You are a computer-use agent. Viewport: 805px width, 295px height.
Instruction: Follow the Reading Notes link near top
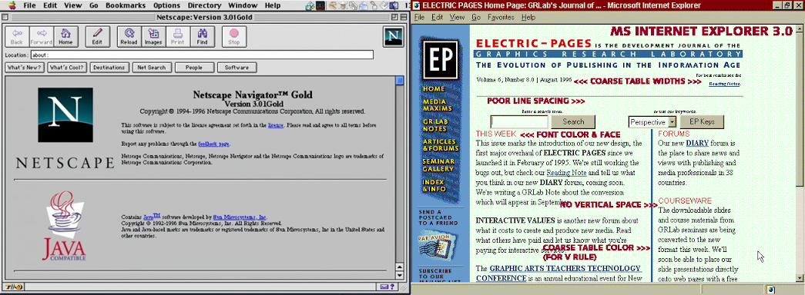pos(724,84)
